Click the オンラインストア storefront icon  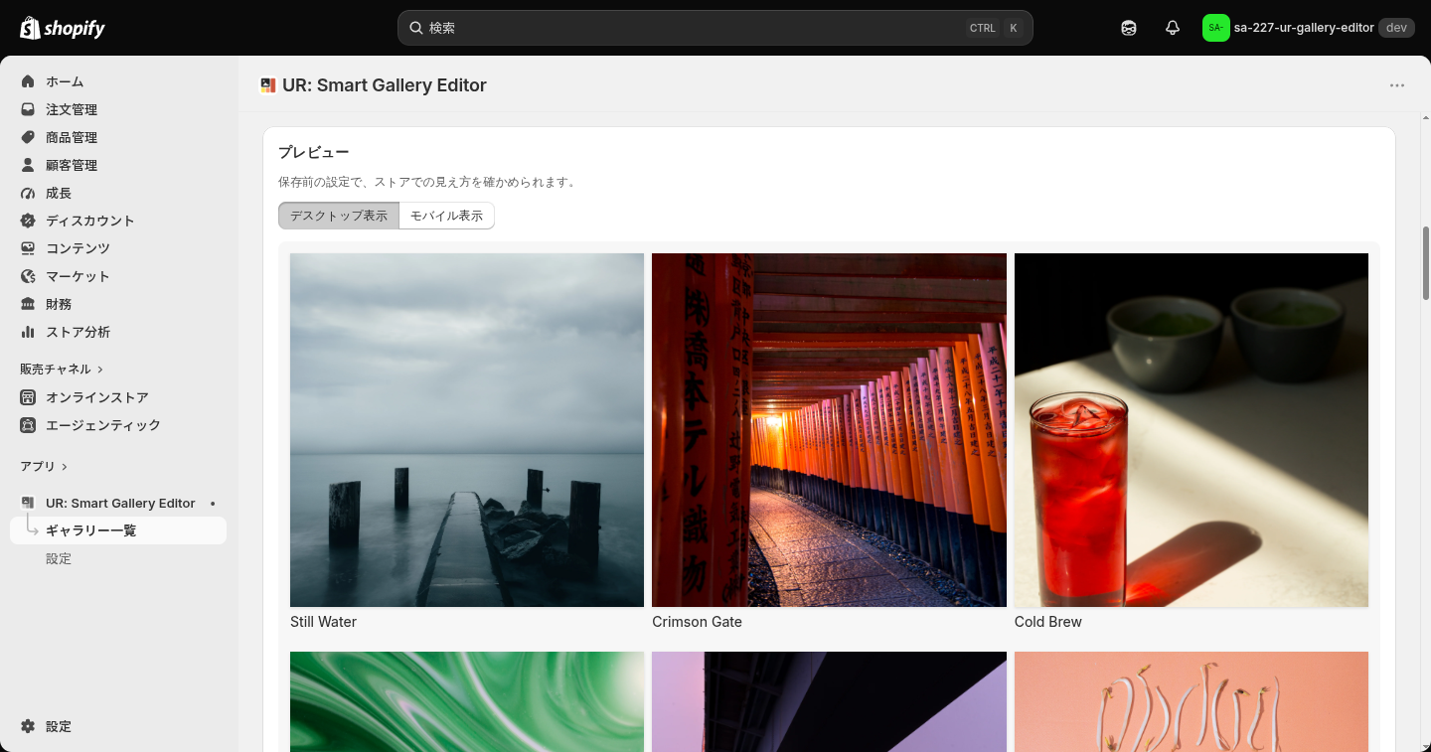tap(28, 397)
